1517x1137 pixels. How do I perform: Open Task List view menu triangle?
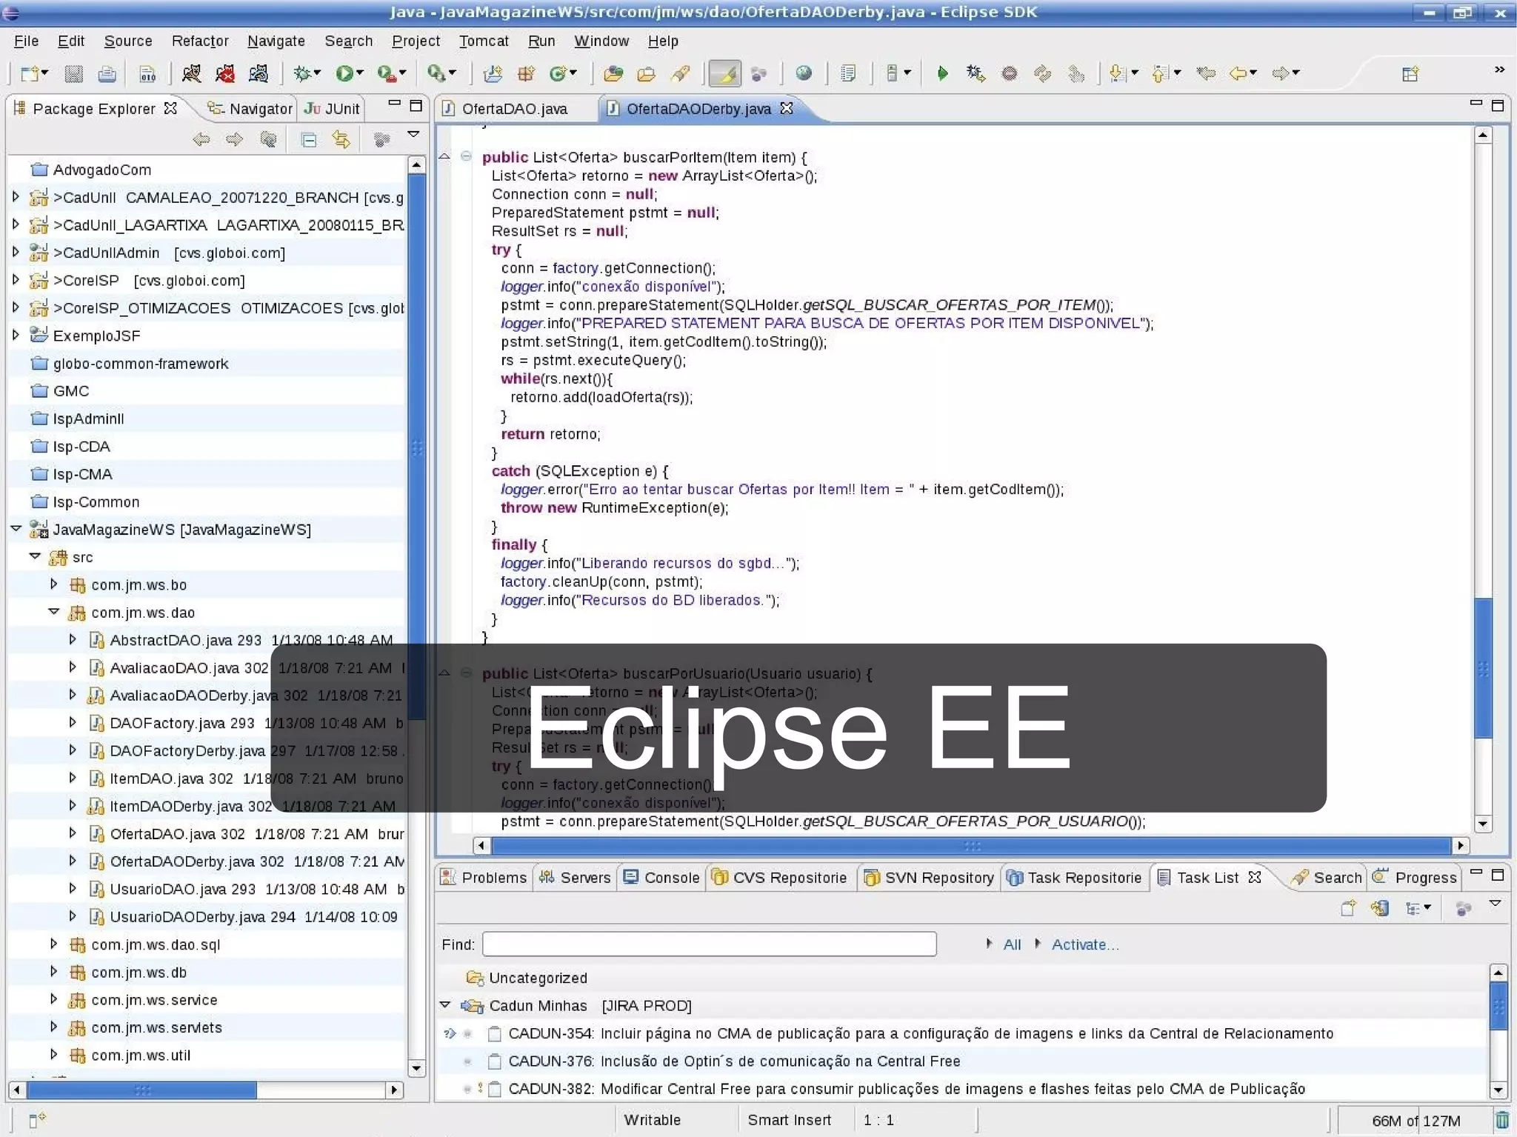[x=1496, y=904]
